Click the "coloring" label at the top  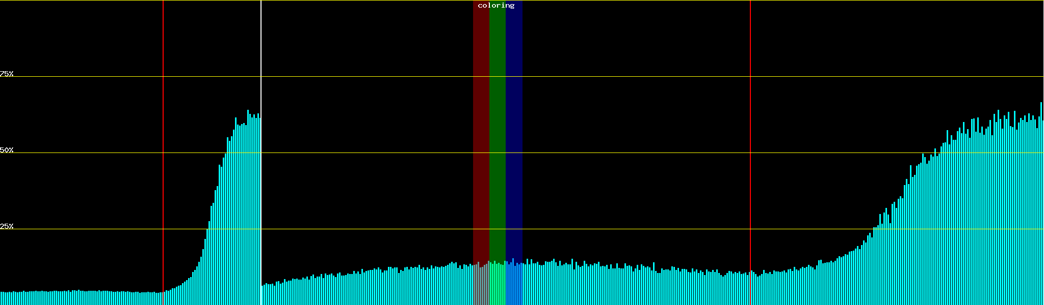pyautogui.click(x=496, y=6)
